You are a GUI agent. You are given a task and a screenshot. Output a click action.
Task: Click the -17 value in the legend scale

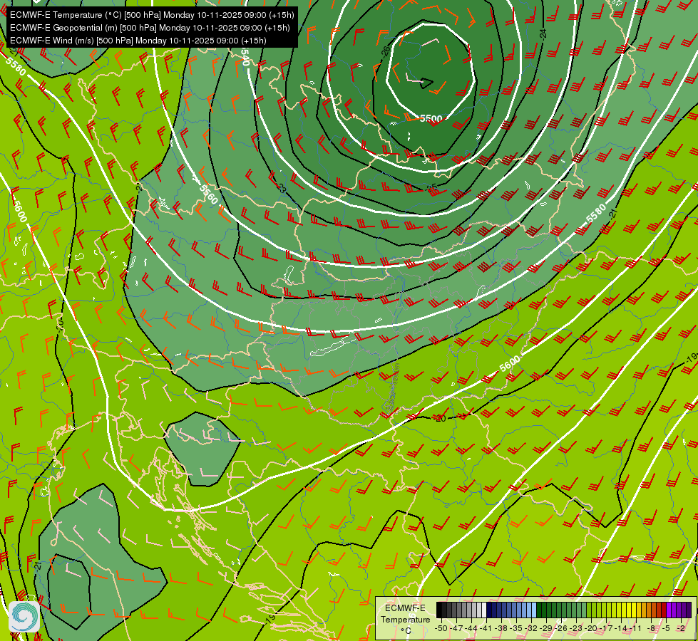(x=606, y=628)
